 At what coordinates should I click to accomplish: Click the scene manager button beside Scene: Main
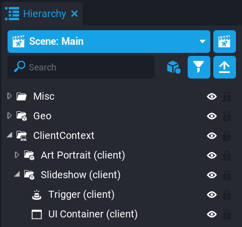pyautogui.click(x=224, y=41)
